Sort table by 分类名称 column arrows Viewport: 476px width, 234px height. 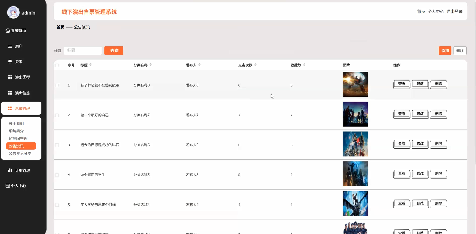[150, 65]
